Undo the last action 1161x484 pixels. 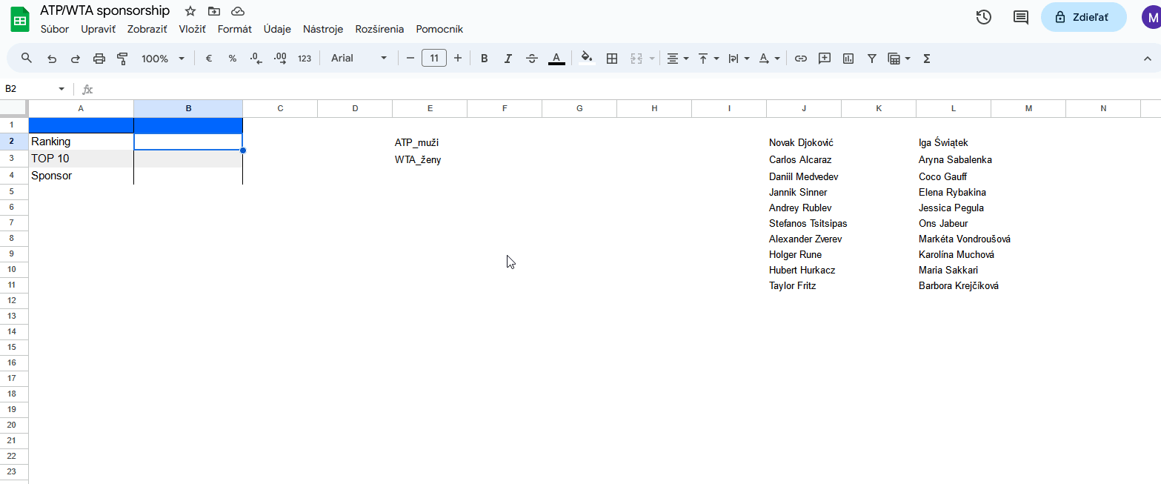[x=52, y=59]
